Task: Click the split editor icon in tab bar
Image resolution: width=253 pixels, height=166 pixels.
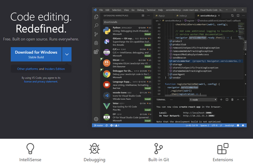Action: coord(238,15)
